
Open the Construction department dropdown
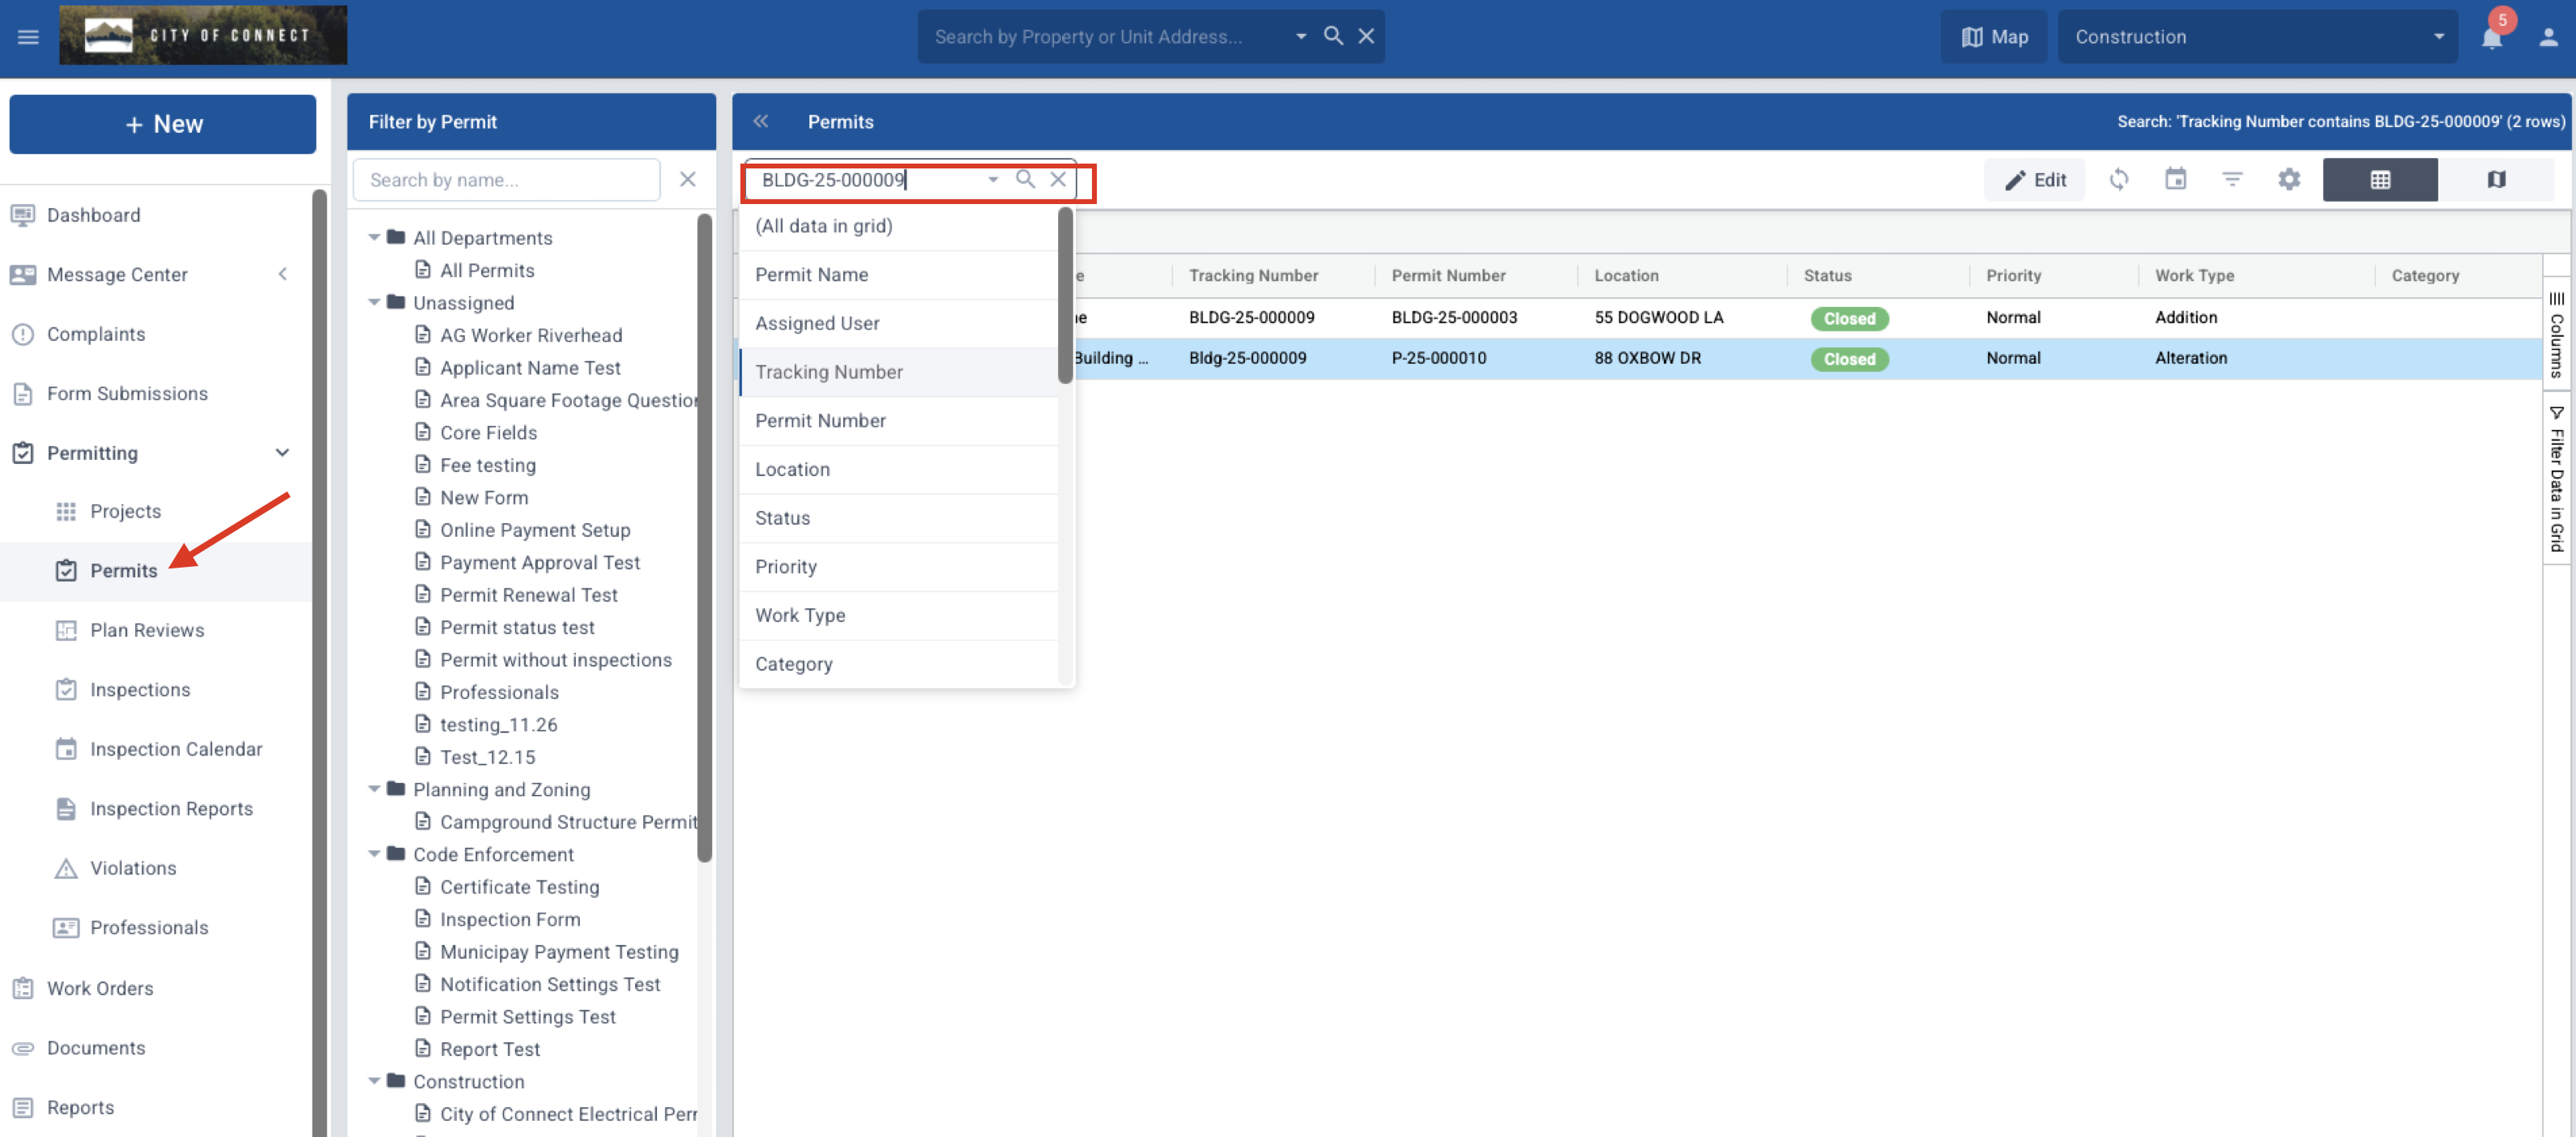point(2257,37)
